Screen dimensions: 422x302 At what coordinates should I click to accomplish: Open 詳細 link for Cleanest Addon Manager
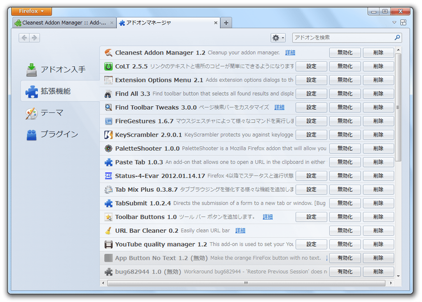coord(290,53)
